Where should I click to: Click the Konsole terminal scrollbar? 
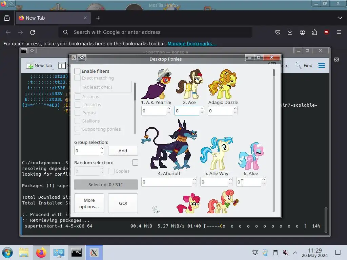[x=326, y=220]
